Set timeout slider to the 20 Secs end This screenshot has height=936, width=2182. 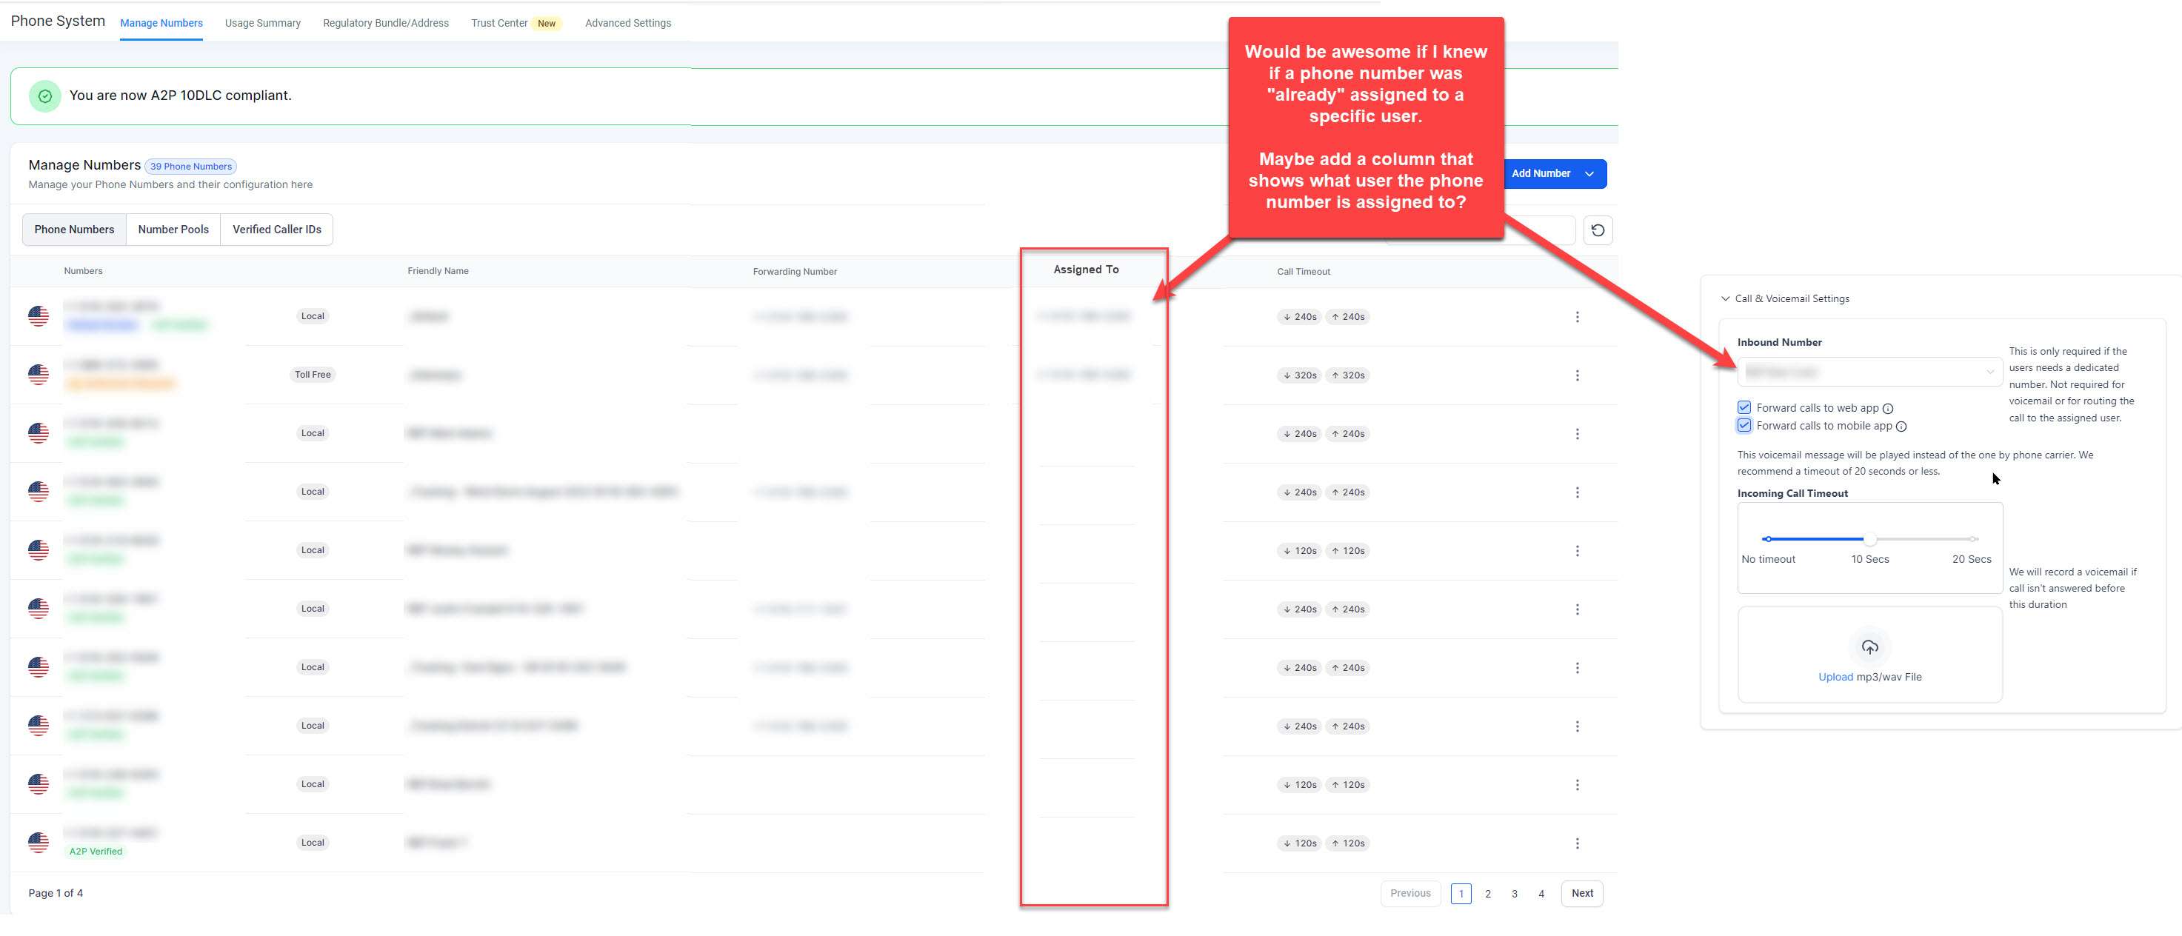(x=1973, y=540)
